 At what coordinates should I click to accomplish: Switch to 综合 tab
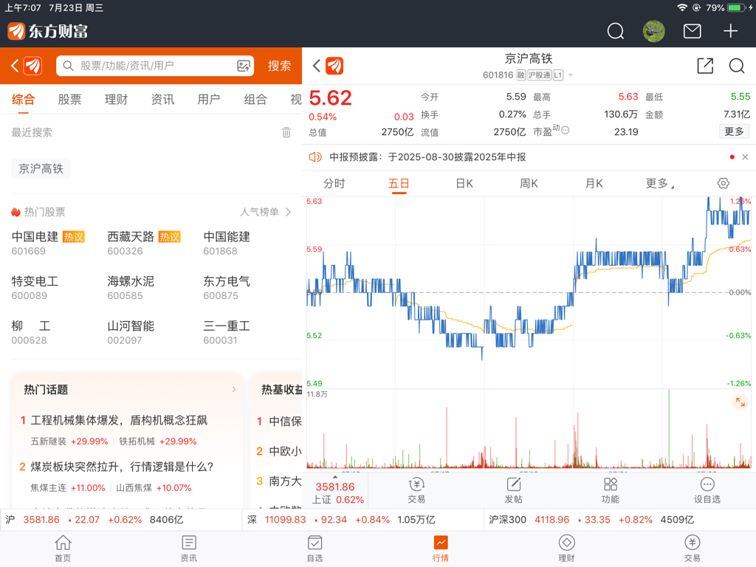pos(23,100)
